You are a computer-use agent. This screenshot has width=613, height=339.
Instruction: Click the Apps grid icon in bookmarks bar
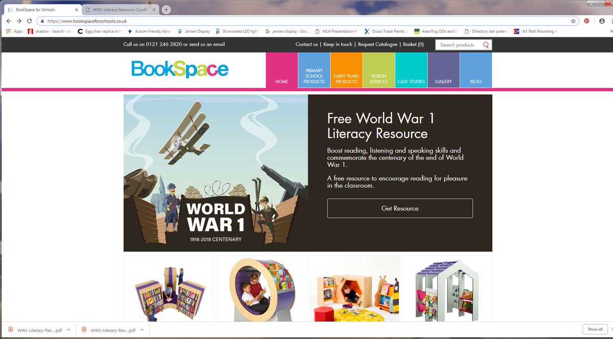click(x=9, y=31)
